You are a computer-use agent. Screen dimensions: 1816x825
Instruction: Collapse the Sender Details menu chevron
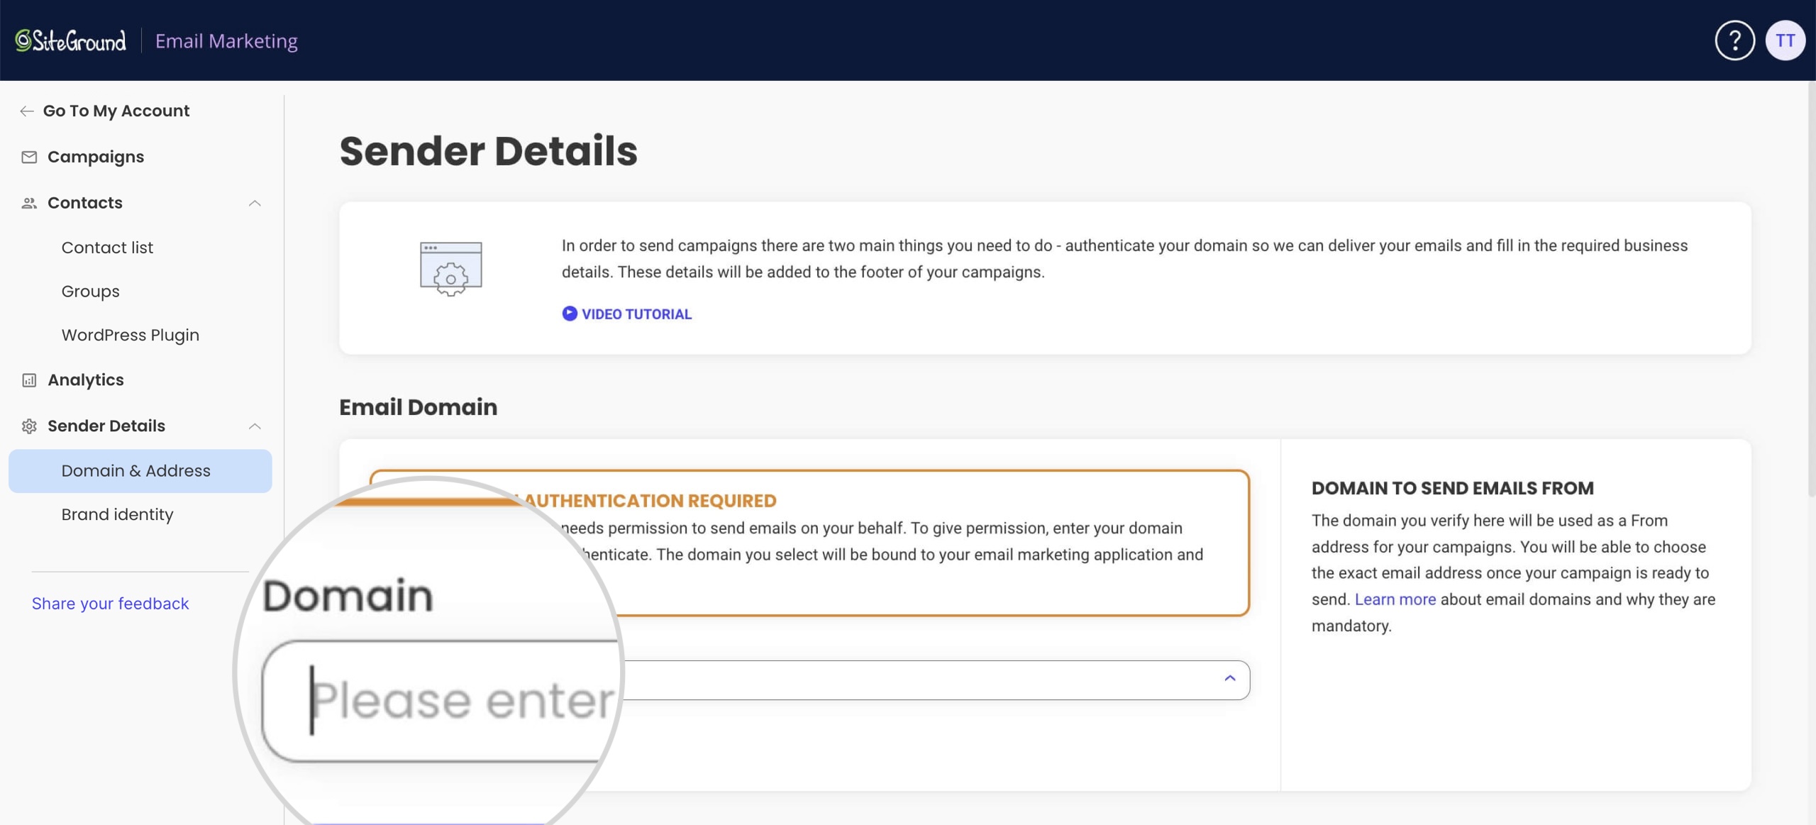pos(255,426)
